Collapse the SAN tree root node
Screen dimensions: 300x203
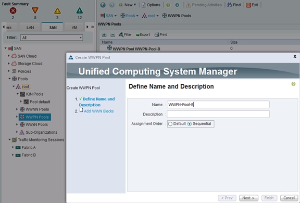click(x=6, y=48)
